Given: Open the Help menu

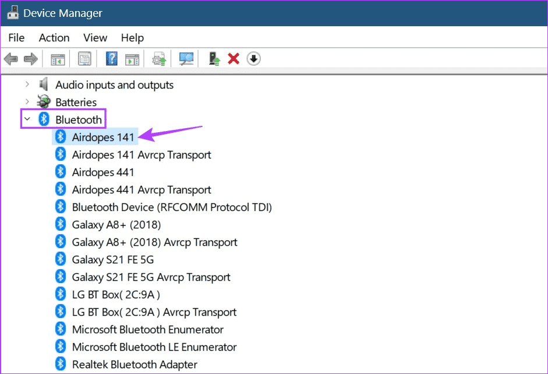Looking at the screenshot, I should [132, 37].
